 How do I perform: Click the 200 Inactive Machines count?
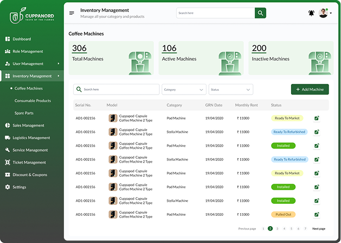pyautogui.click(x=259, y=48)
